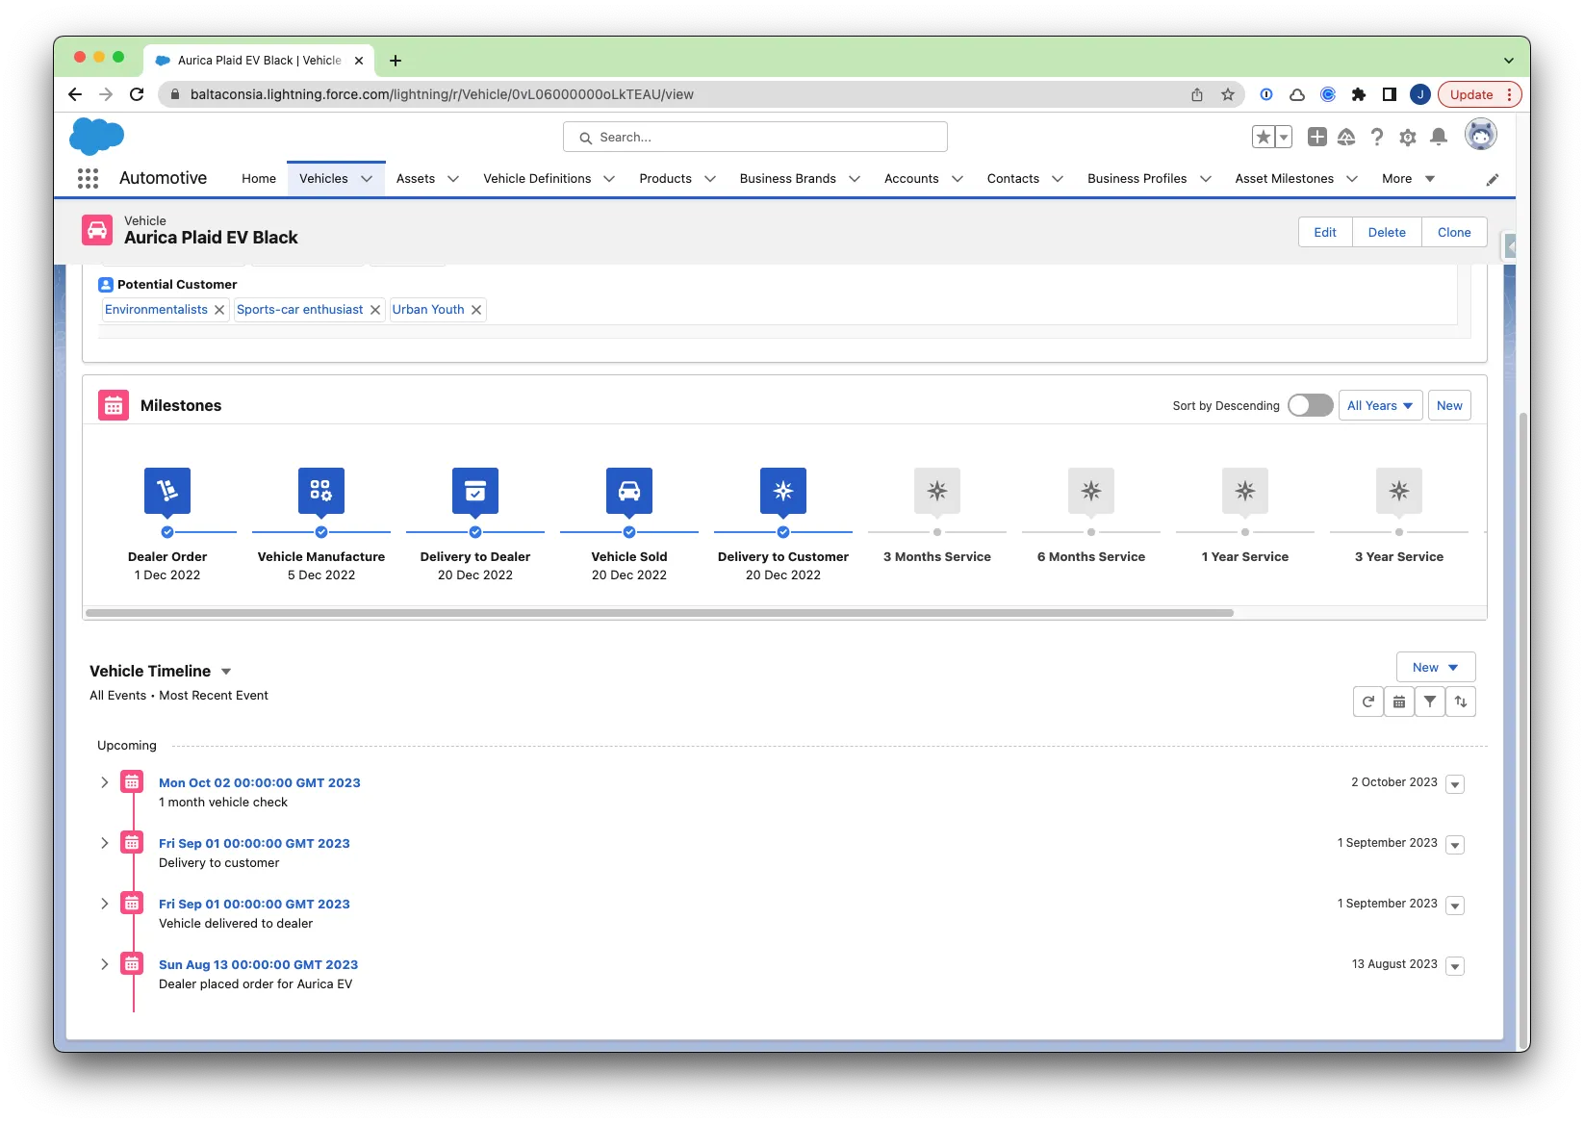Open the Vehicle Timeline view dropdown

(x=226, y=672)
